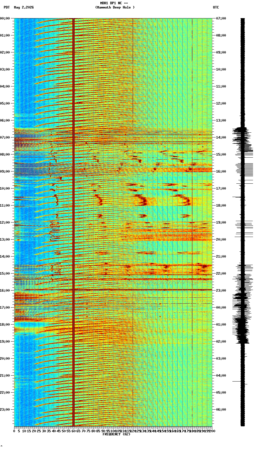Select 10:00 on the PDT time axis
This screenshot has height=449, width=255.
click(5, 189)
